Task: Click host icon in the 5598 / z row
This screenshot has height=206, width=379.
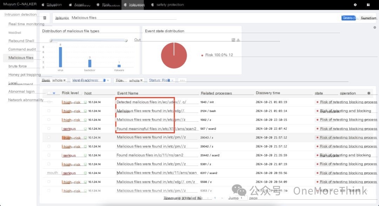Action: (x=85, y=182)
